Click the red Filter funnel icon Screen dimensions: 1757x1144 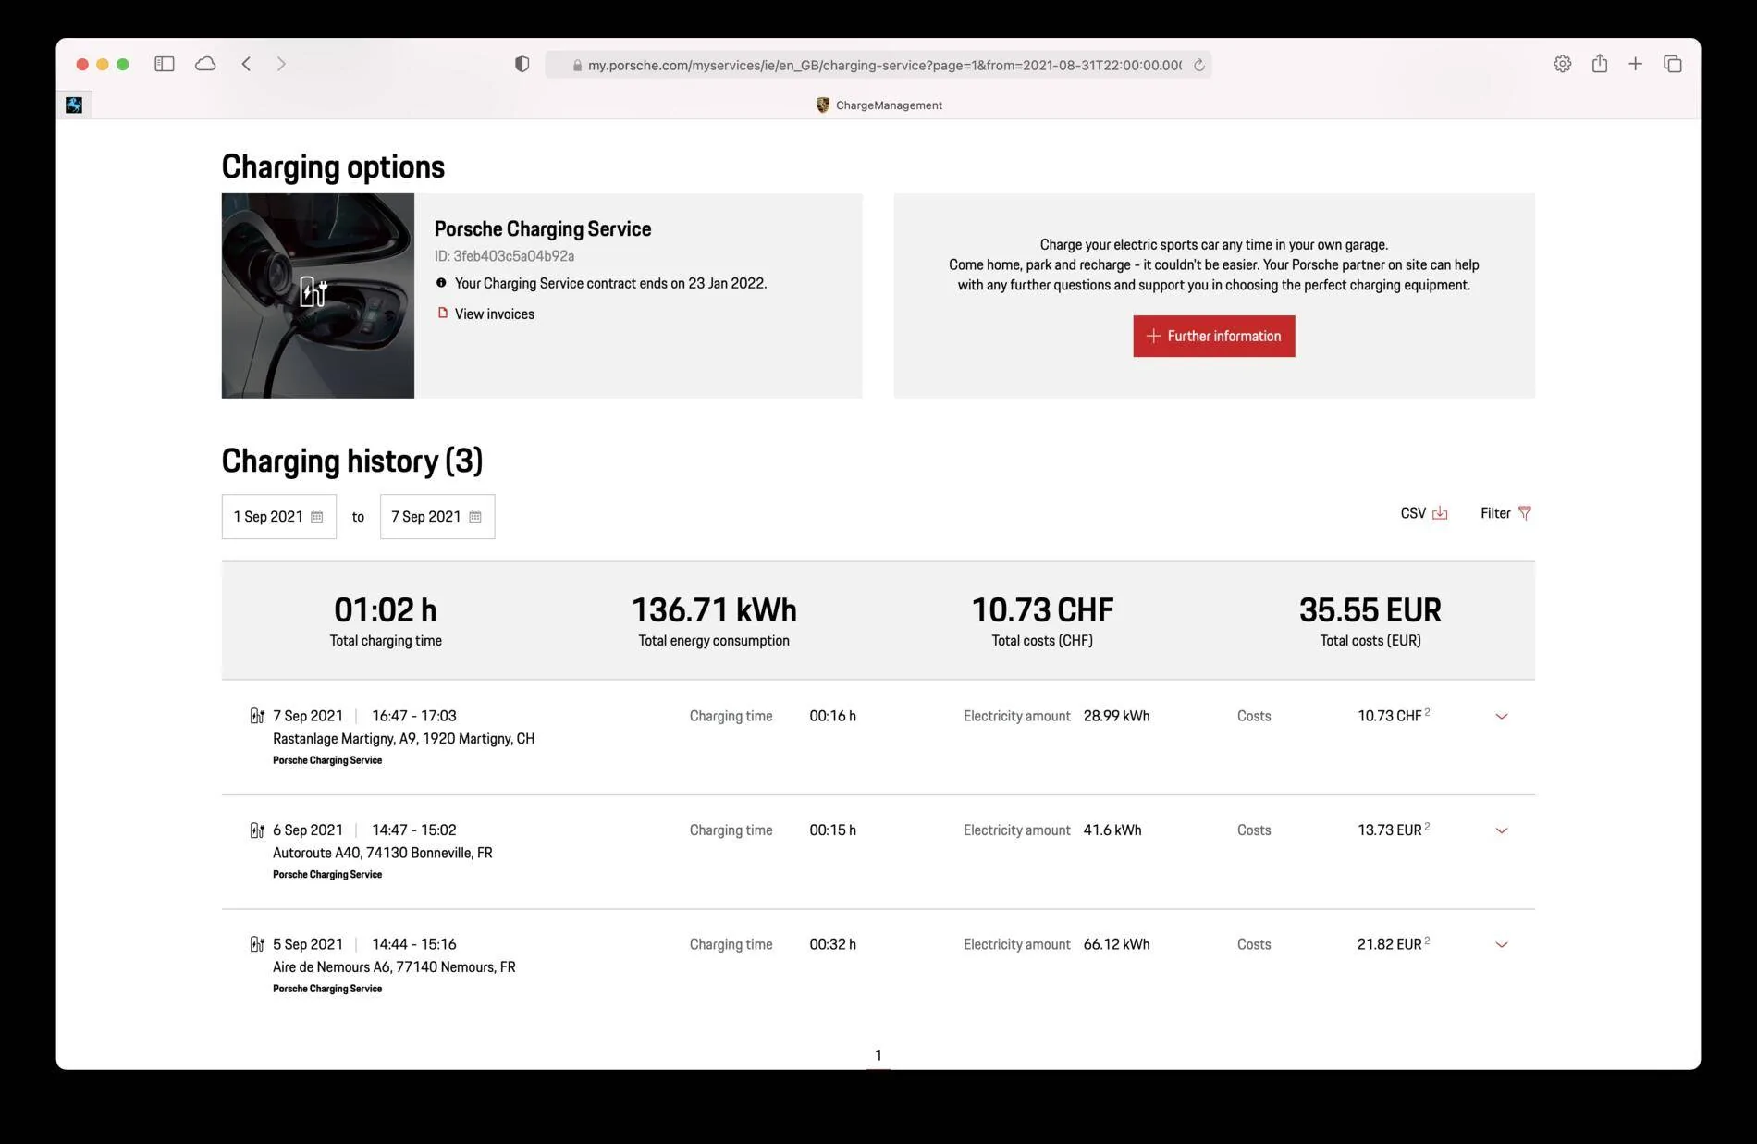pos(1525,513)
